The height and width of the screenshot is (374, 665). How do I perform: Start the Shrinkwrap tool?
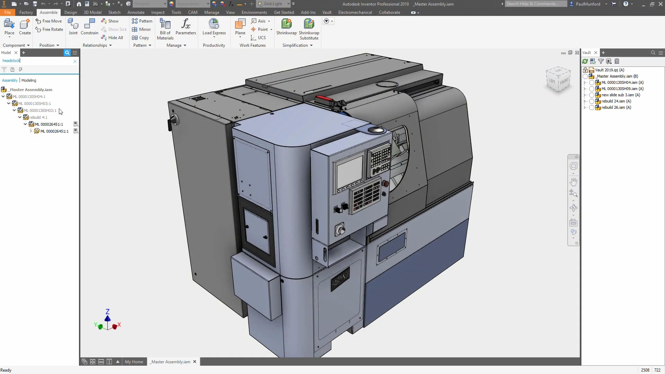(x=286, y=27)
